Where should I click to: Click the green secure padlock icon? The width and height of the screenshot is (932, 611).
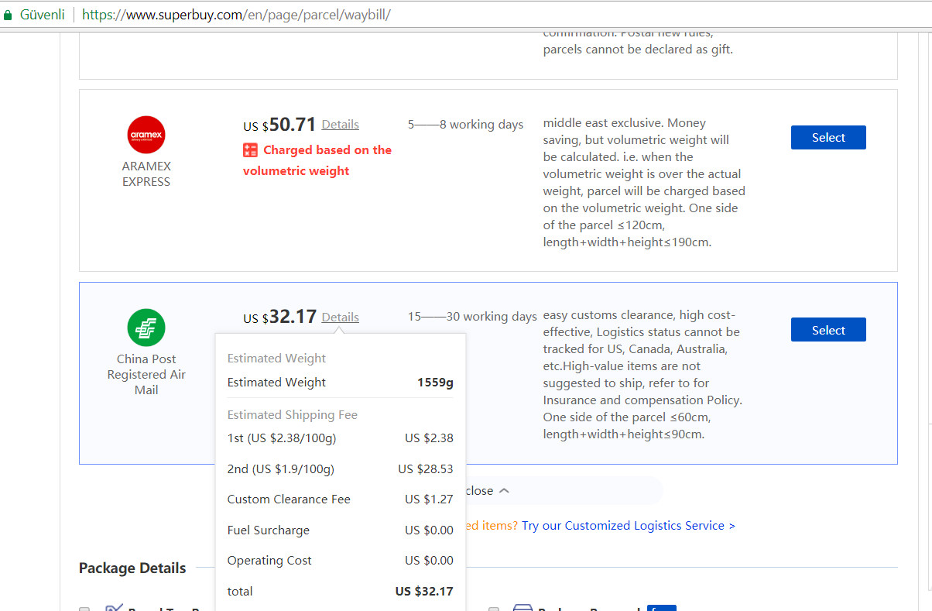9,15
